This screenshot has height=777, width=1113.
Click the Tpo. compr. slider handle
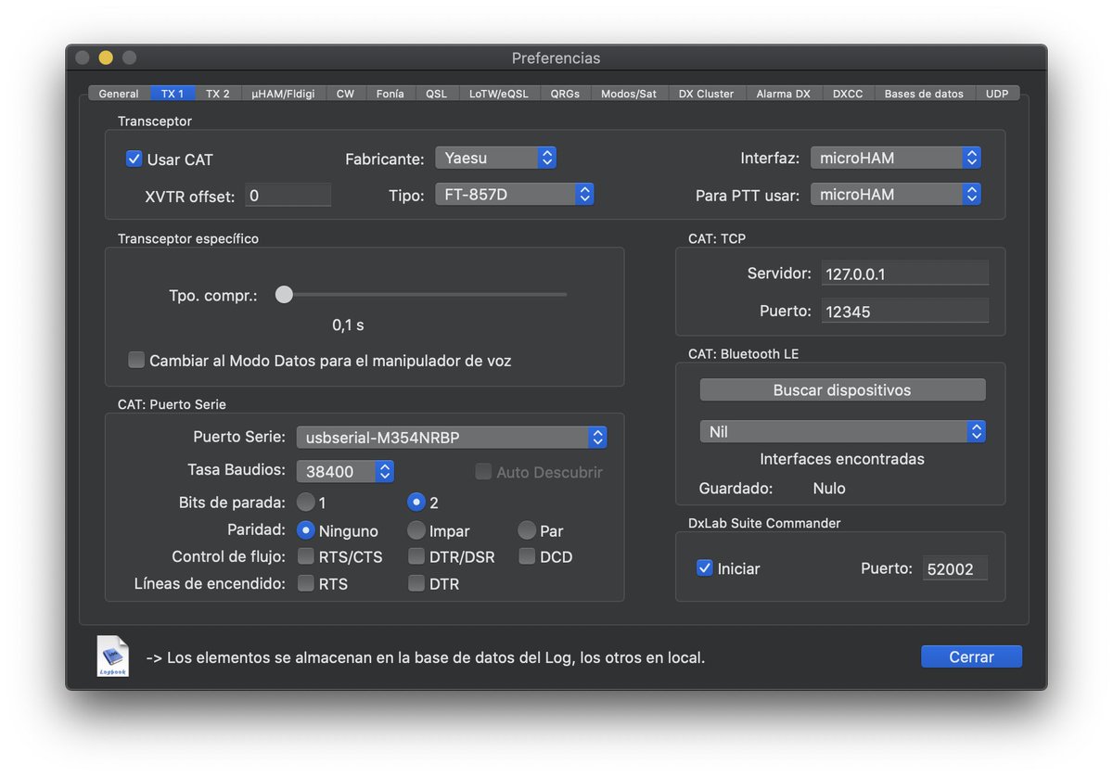coord(284,295)
